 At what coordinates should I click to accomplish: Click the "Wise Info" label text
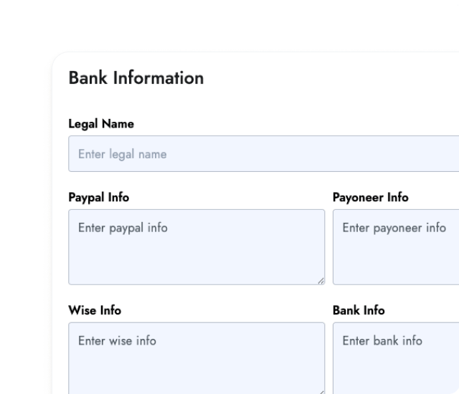click(x=95, y=310)
